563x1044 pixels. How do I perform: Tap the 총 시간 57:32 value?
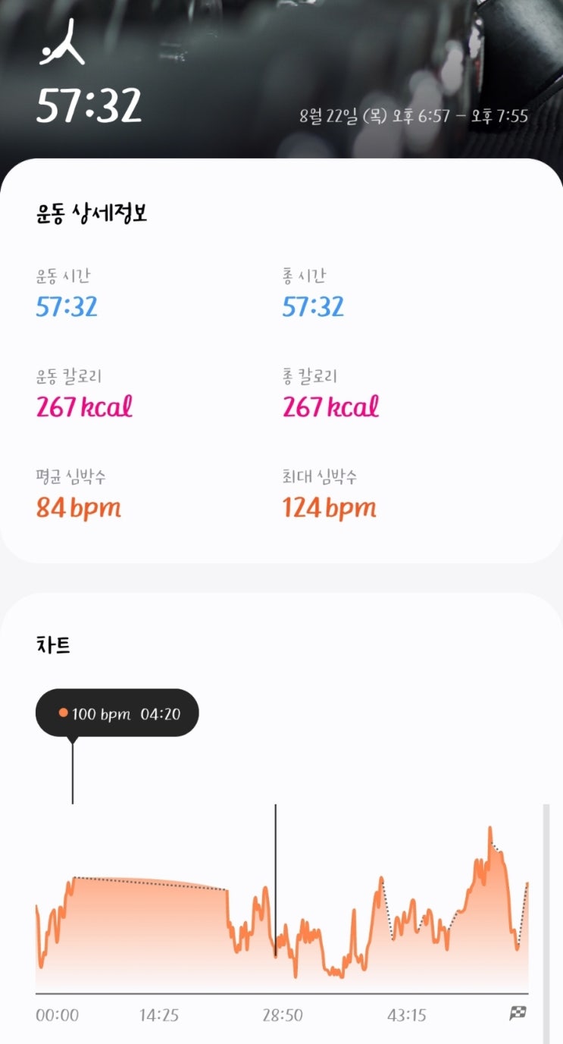(313, 307)
